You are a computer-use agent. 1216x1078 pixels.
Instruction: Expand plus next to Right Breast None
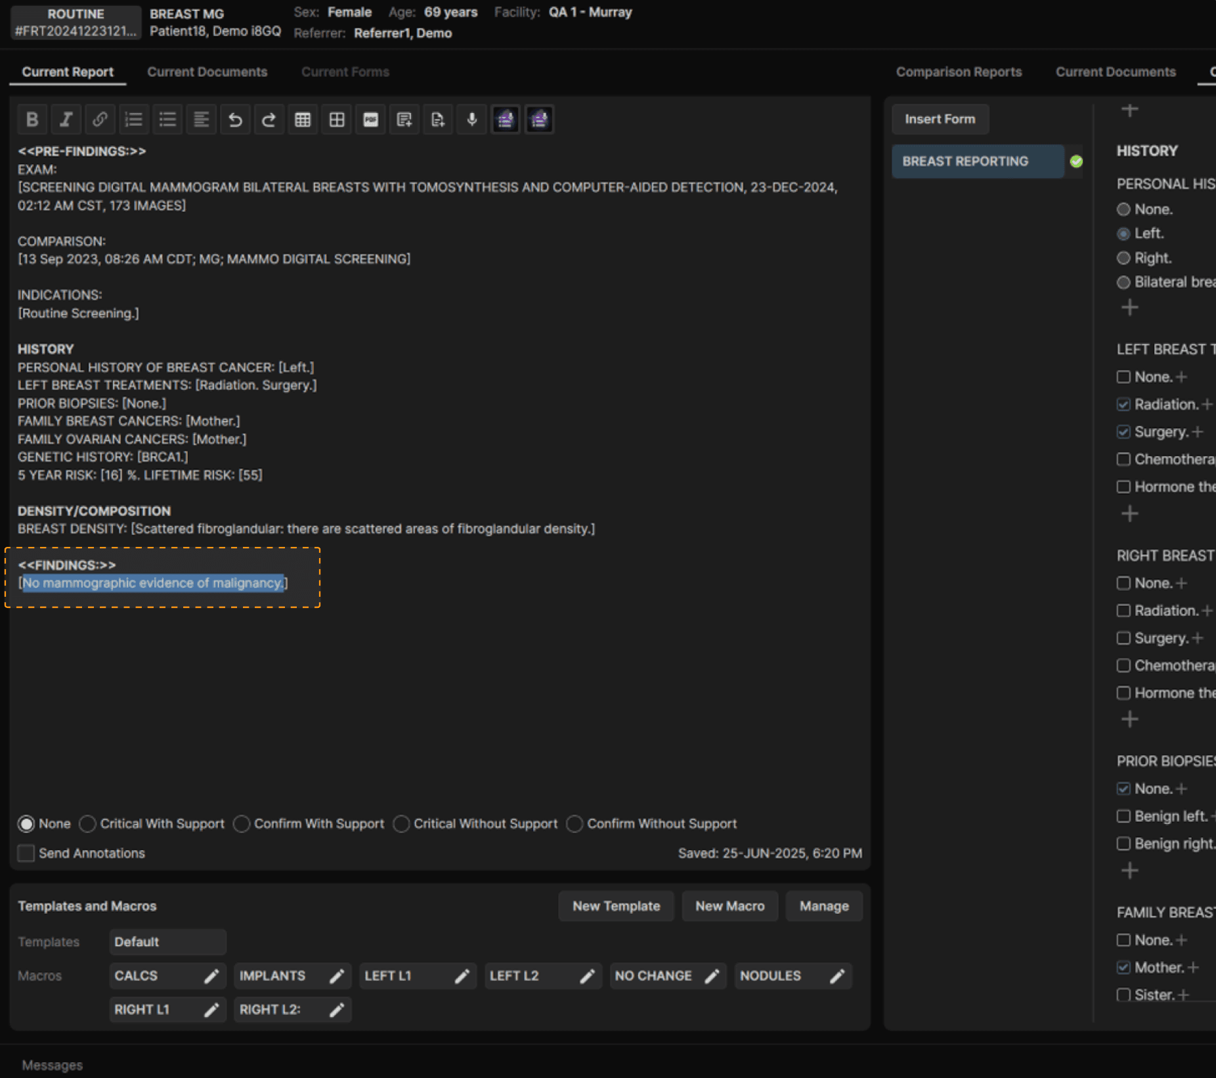click(x=1181, y=583)
